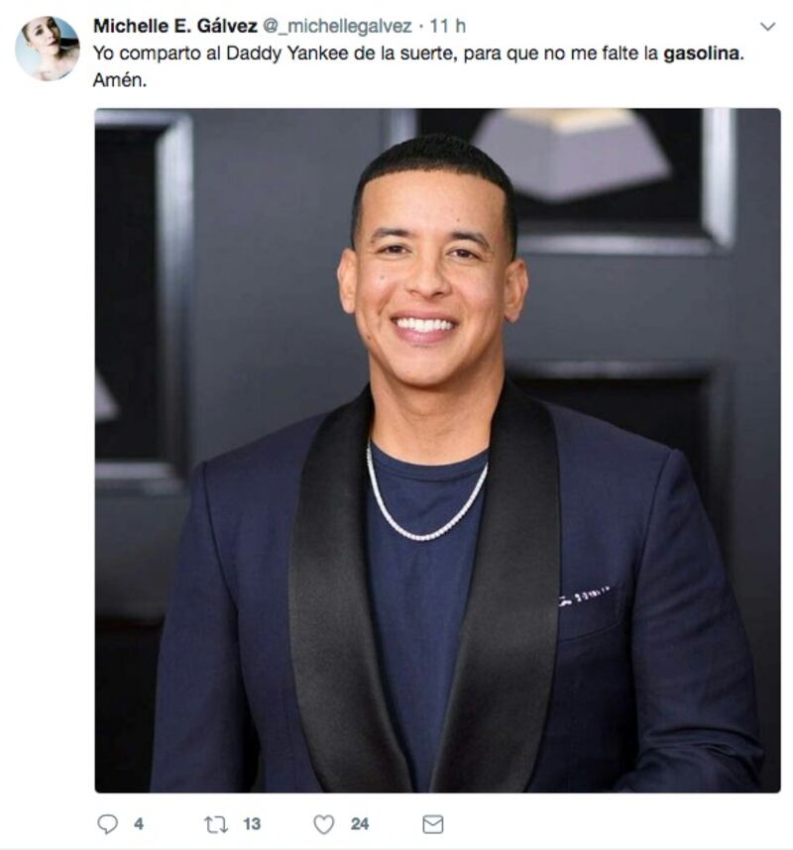Click the 'Amén.' line of the tweet

click(x=120, y=80)
